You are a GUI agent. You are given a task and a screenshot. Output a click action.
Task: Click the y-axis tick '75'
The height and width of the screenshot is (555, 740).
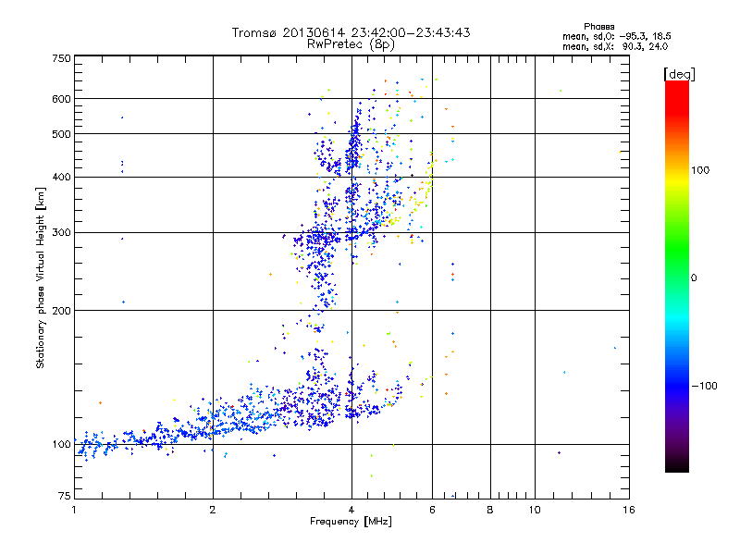tap(65, 496)
